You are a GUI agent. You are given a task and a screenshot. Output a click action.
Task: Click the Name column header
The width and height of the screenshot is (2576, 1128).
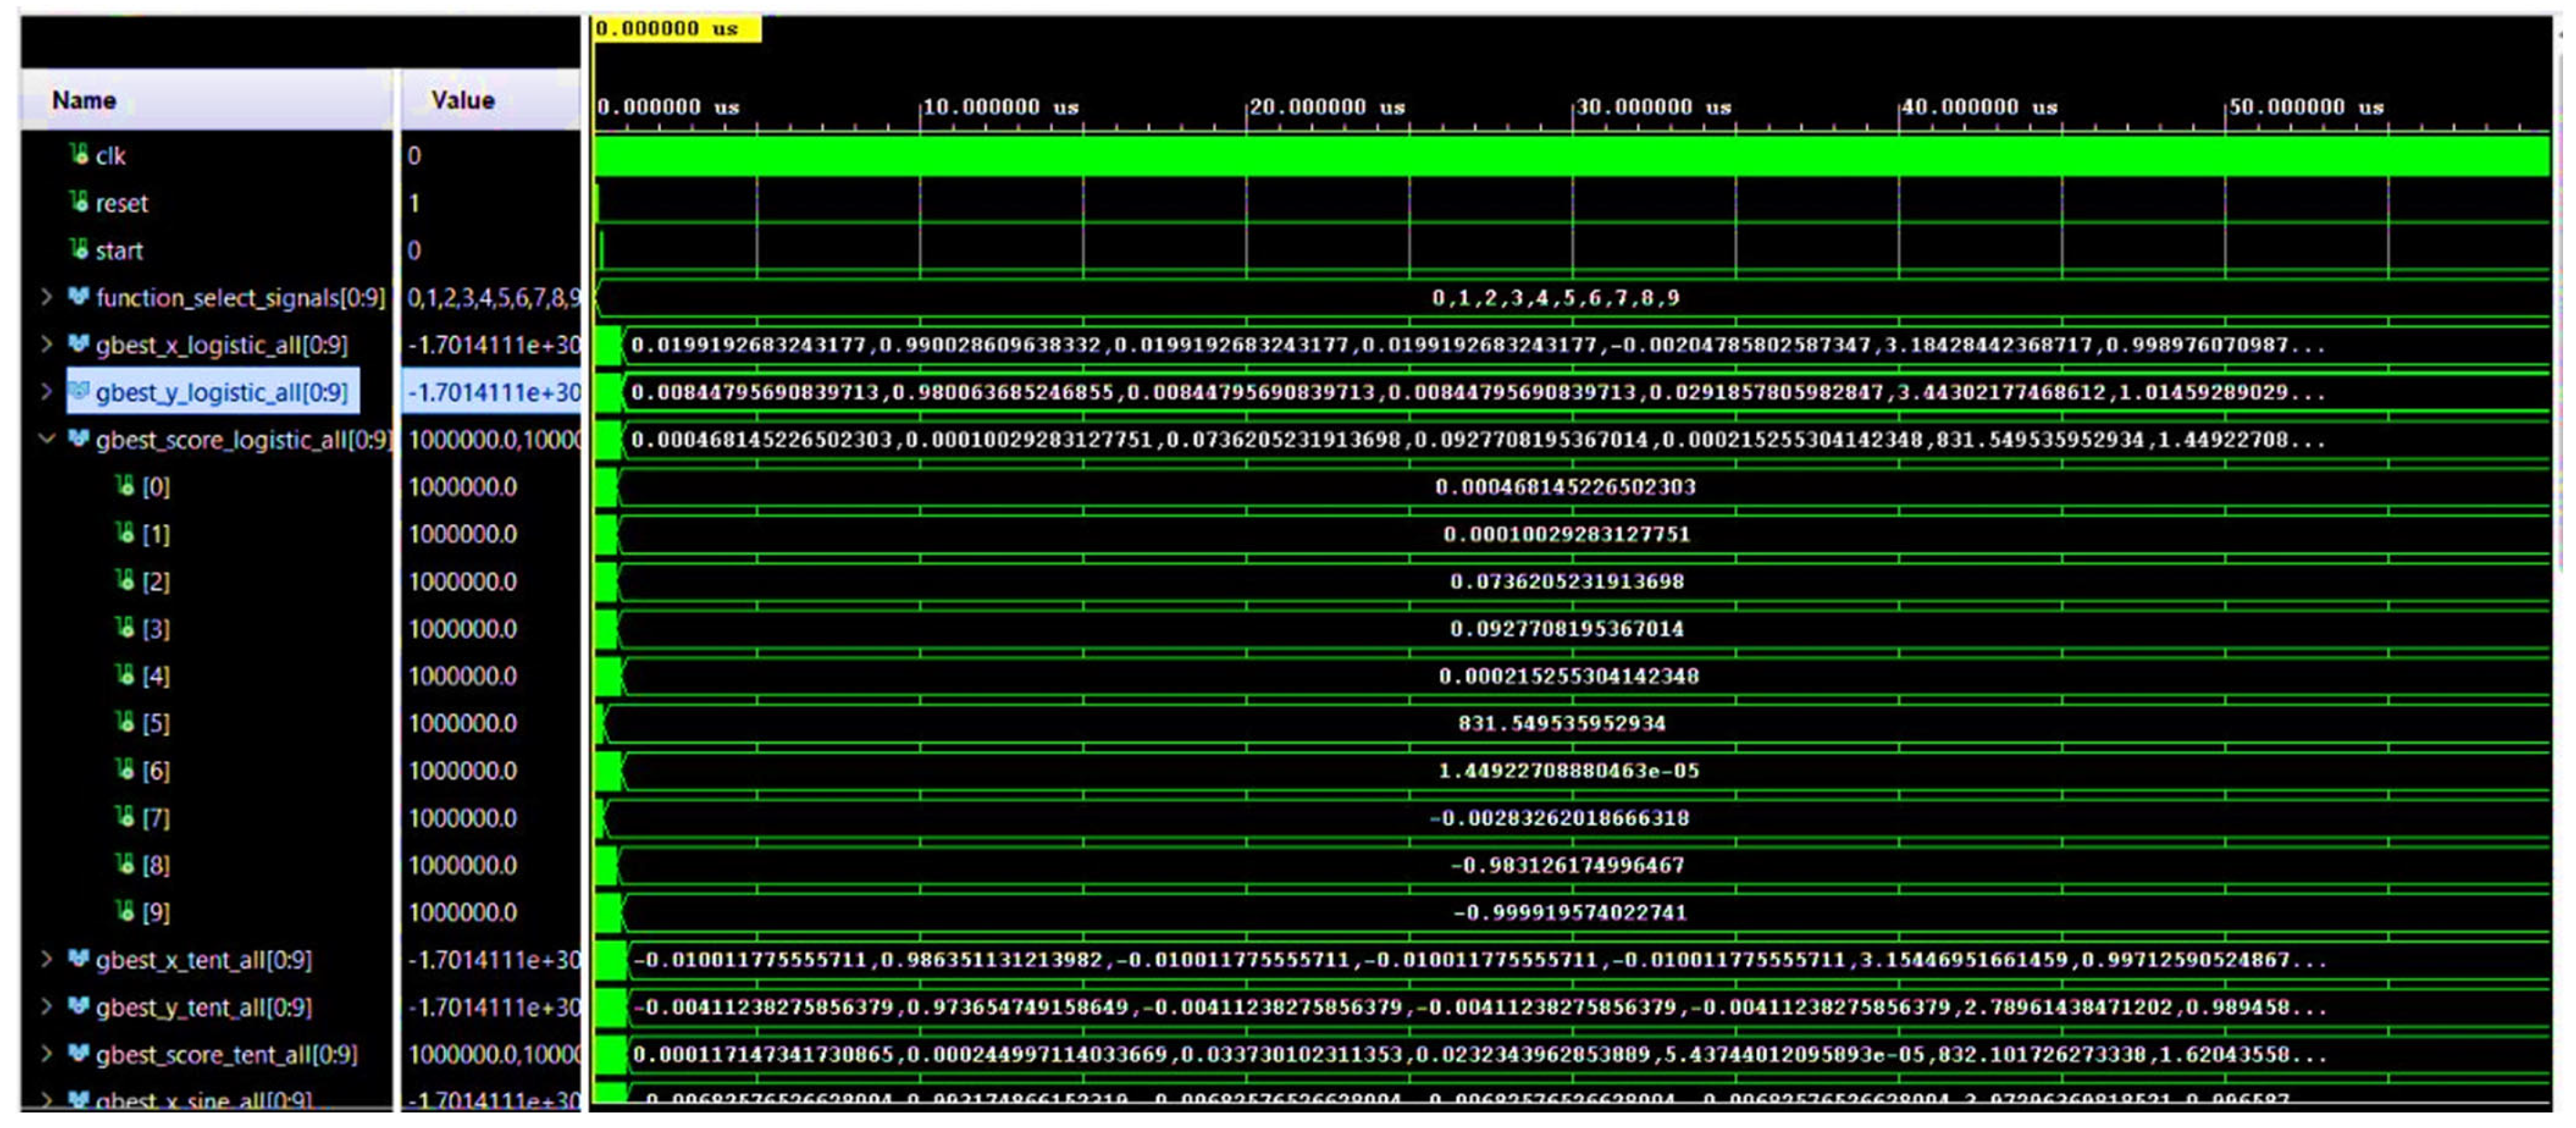84,100
